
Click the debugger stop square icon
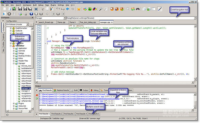(36, 14)
